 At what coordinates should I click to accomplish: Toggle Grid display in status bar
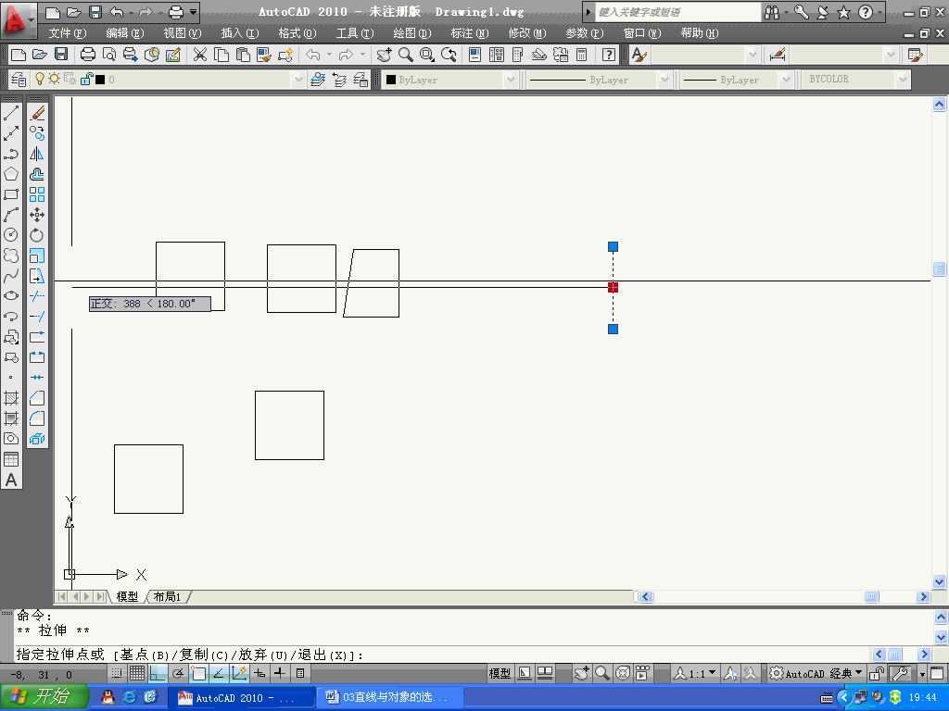pyautogui.click(x=137, y=673)
